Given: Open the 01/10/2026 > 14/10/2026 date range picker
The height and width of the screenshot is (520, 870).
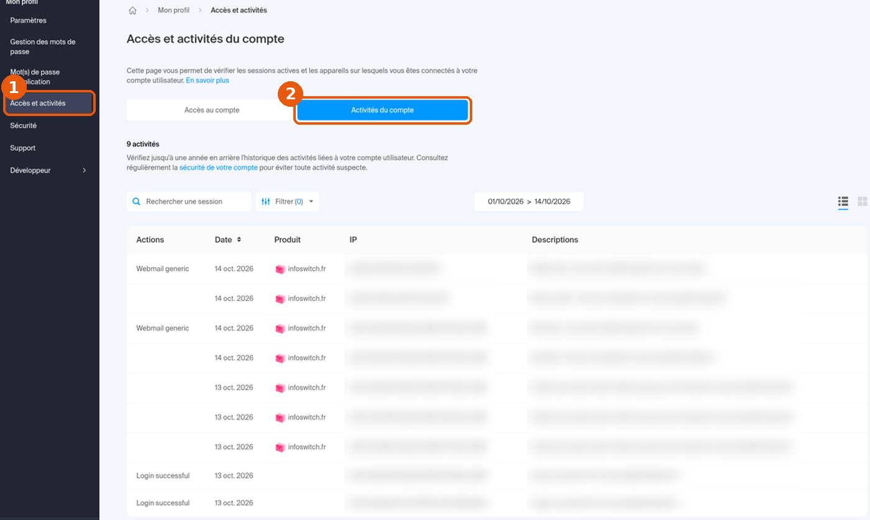Looking at the screenshot, I should [529, 202].
